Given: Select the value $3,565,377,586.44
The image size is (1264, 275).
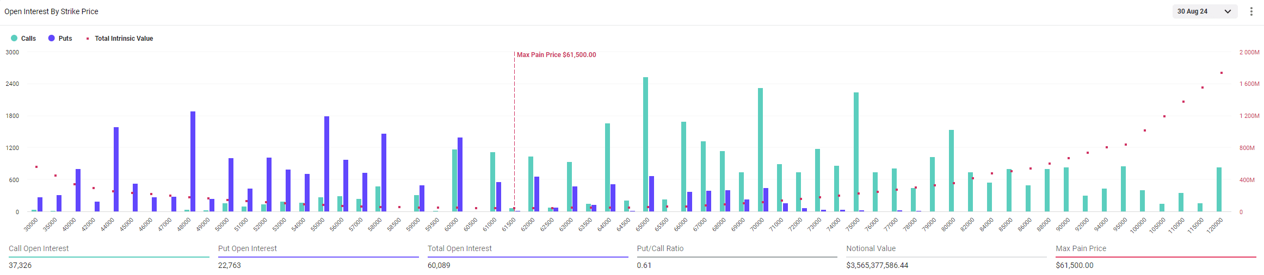Looking at the screenshot, I should coord(877,265).
